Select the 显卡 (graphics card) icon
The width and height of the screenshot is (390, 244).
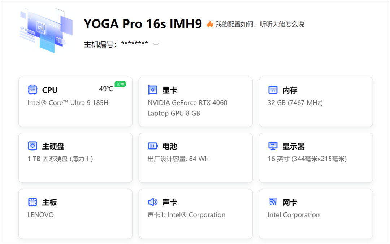(153, 90)
